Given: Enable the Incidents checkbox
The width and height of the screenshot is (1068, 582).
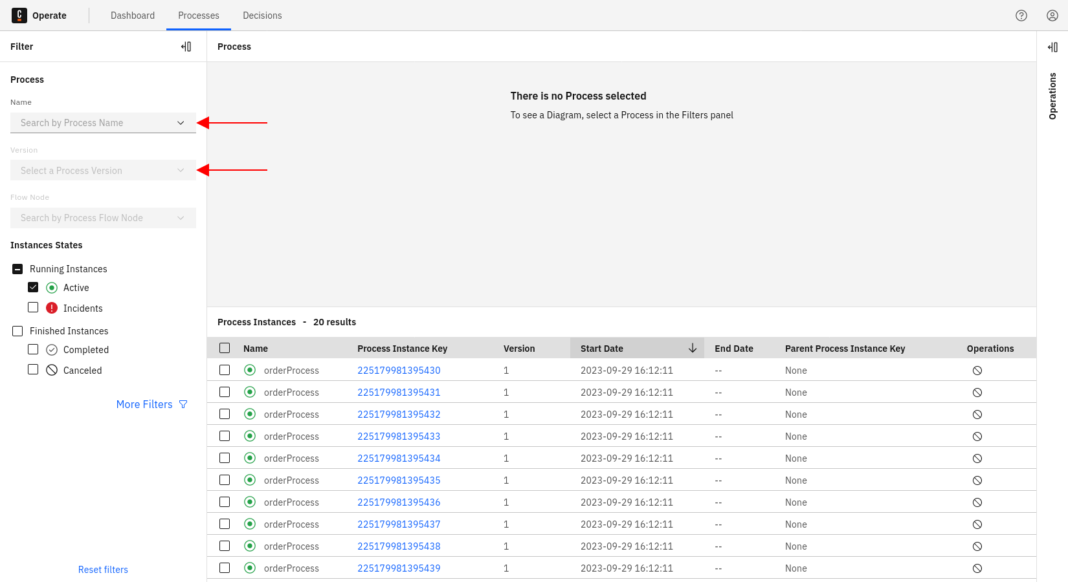Looking at the screenshot, I should click(x=33, y=308).
